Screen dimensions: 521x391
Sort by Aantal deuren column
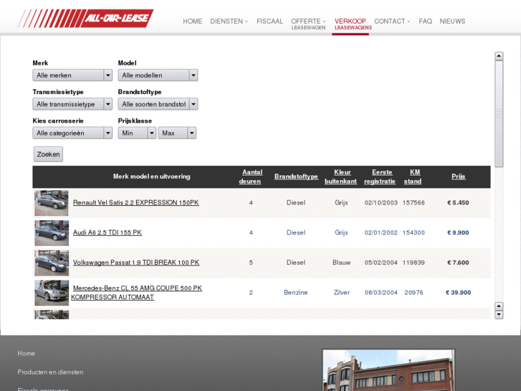point(251,176)
